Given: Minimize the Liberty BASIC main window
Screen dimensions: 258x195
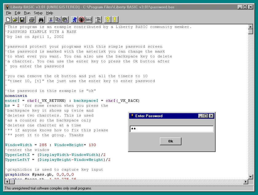Looking at the screenshot, I should coord(240,7).
